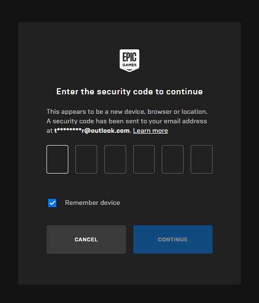Focus the first security code digit box

(57, 159)
